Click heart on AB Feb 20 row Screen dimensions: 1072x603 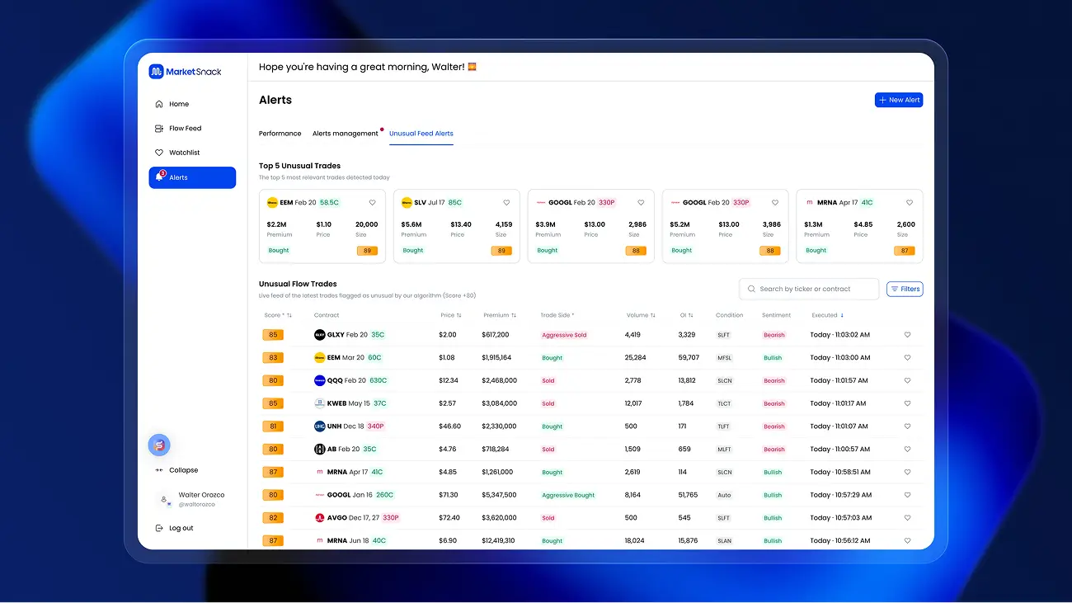[x=907, y=450]
